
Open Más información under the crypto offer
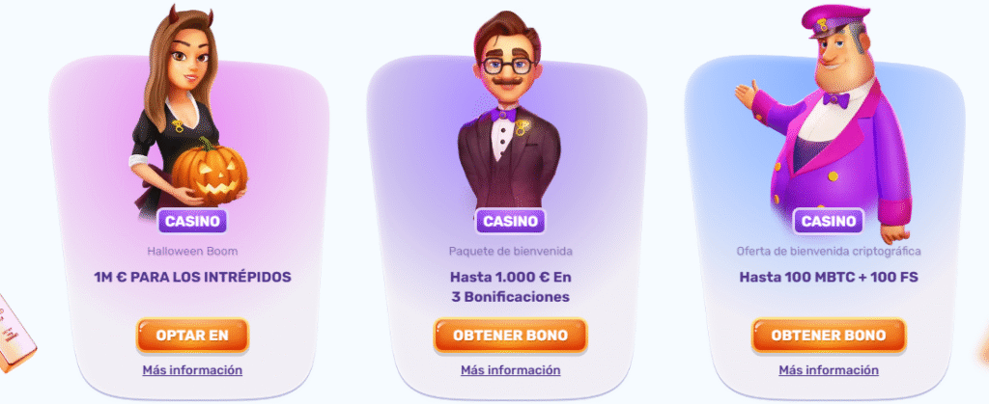click(x=828, y=370)
